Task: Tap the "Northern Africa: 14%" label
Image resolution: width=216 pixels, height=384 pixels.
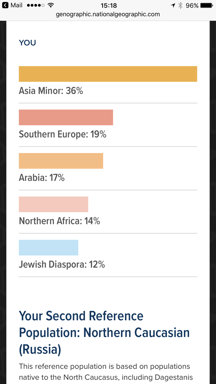Action: tap(60, 221)
